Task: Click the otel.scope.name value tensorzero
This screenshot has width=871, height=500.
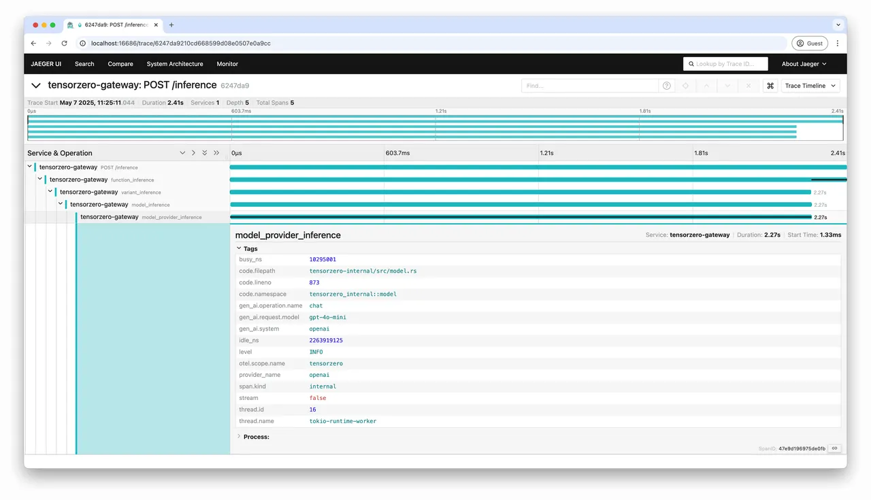Action: tap(326, 363)
